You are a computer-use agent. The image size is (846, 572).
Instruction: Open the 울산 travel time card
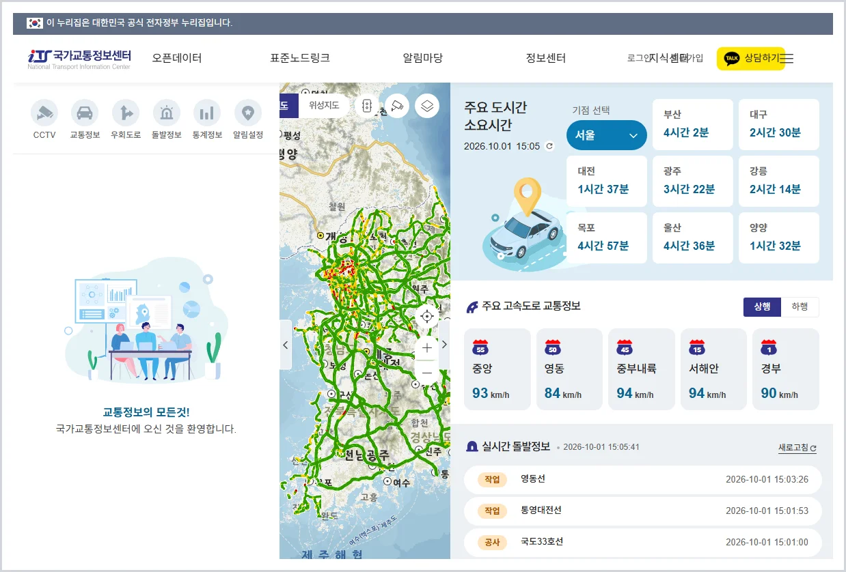pyautogui.click(x=693, y=238)
